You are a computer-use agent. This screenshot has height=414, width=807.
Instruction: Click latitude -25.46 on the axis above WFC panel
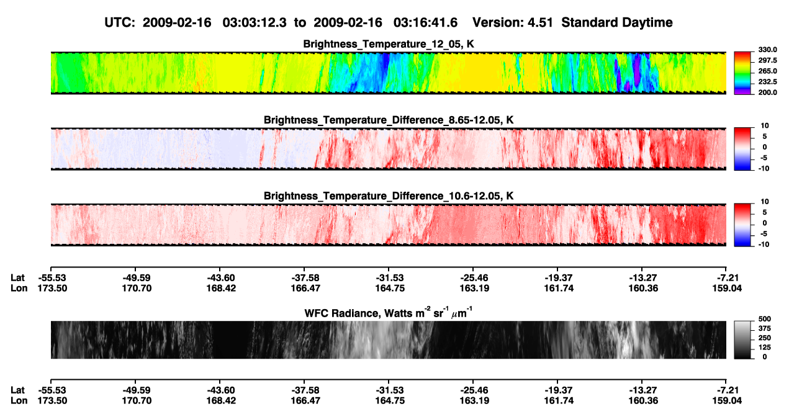pos(473,278)
